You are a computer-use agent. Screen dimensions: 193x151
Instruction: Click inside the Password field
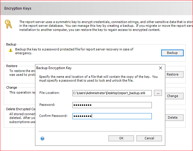112,105
